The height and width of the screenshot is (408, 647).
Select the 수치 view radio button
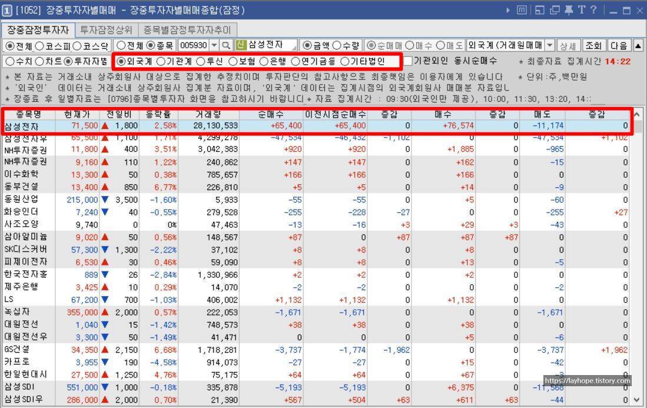click(9, 61)
